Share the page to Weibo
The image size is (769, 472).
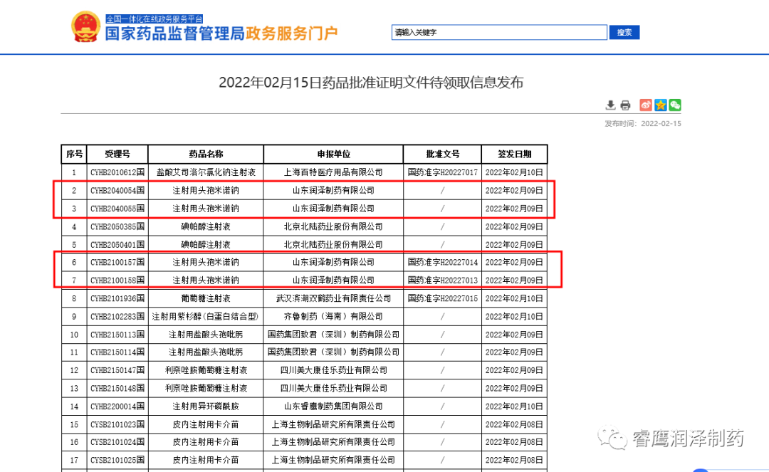pos(646,105)
